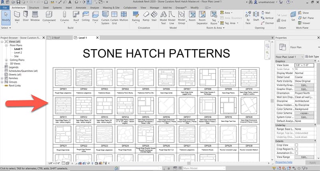
Task: Choose the Window tool
Action: [35, 16]
